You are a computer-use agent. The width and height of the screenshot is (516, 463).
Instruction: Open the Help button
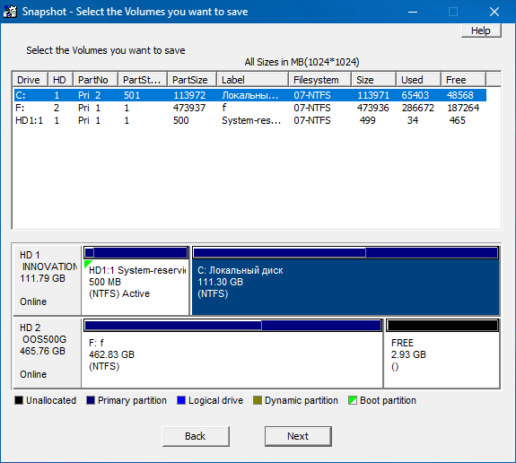click(x=481, y=31)
